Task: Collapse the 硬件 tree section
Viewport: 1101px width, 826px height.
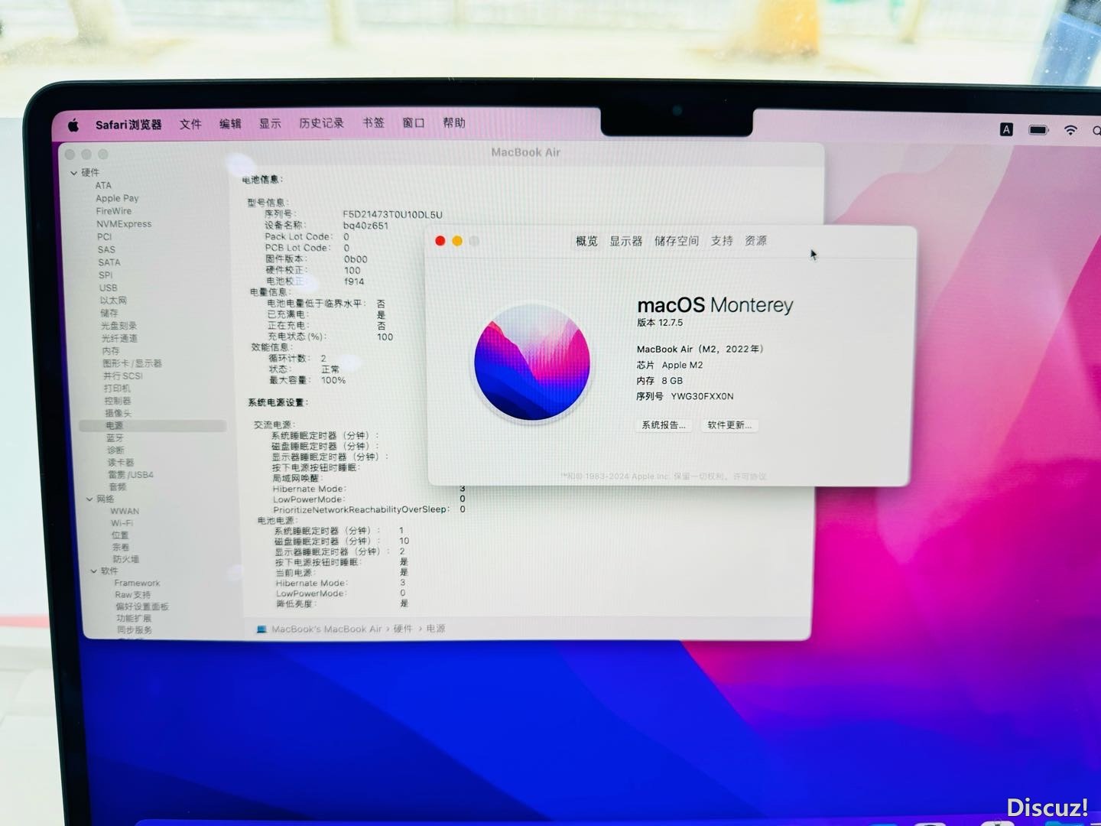Action: (73, 173)
